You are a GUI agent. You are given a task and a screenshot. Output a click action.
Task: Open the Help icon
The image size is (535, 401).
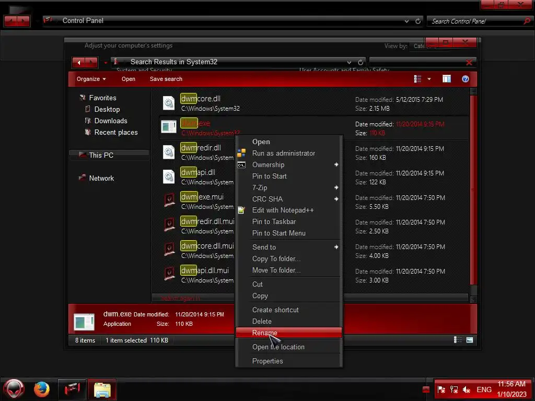(466, 79)
